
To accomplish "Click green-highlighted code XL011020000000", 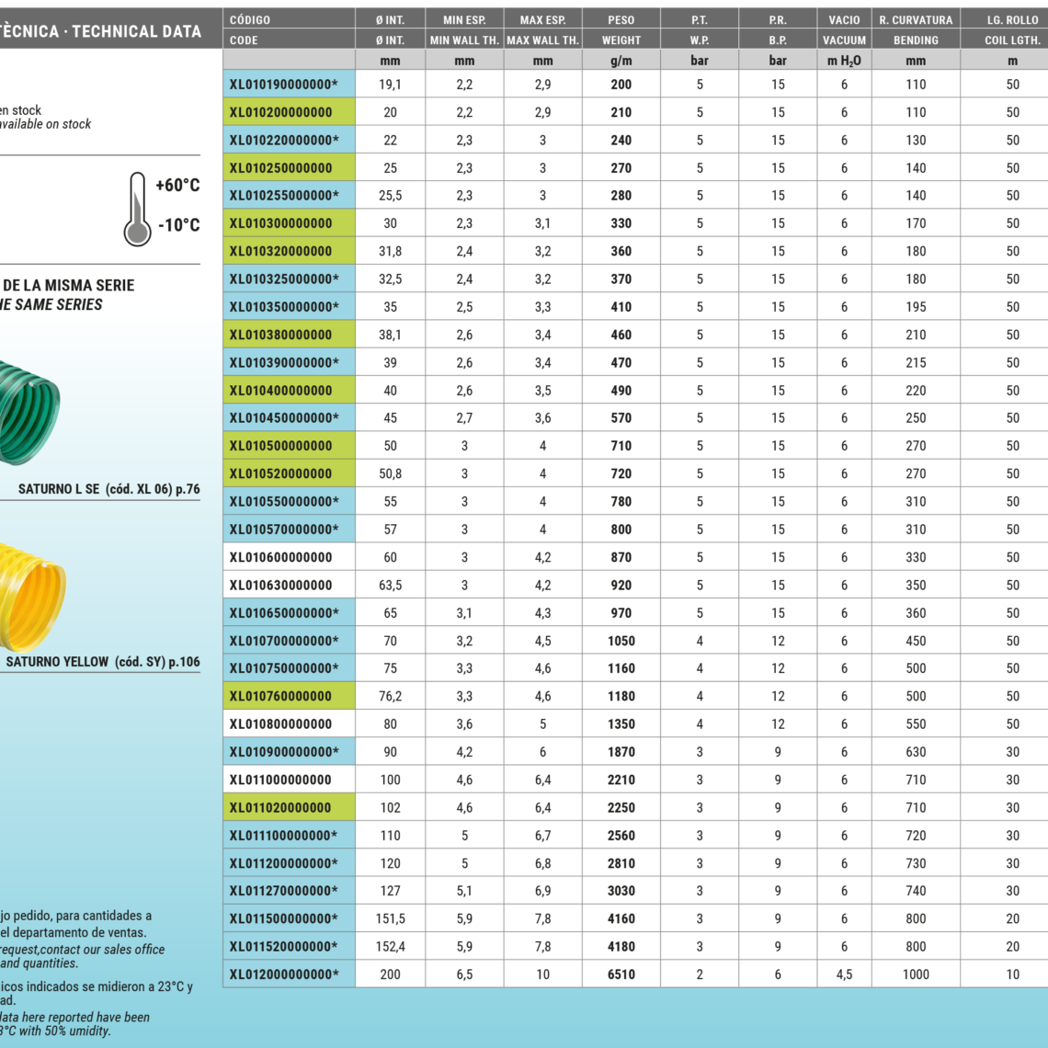I will [281, 807].
